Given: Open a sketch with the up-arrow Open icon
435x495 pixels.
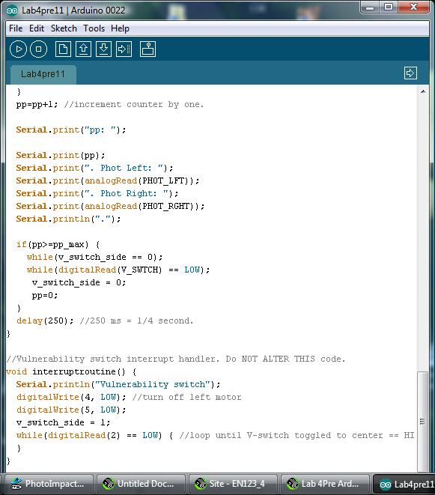Looking at the screenshot, I should pyautogui.click(x=83, y=49).
